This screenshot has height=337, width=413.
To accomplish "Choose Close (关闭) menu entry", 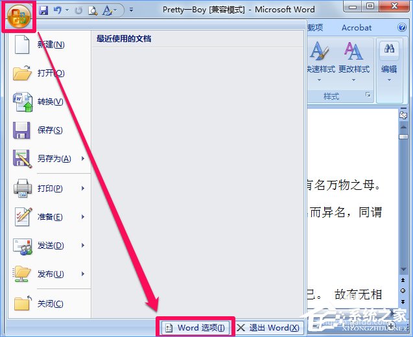I will click(x=49, y=304).
